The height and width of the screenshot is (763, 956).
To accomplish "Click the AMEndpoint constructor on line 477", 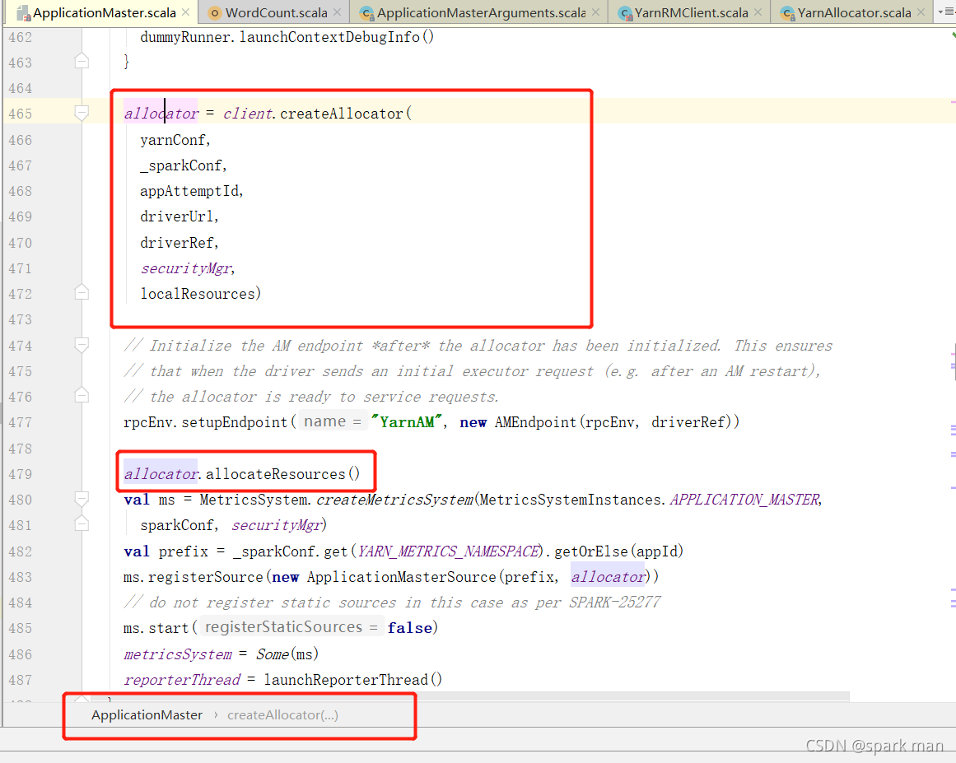I will coord(535,422).
